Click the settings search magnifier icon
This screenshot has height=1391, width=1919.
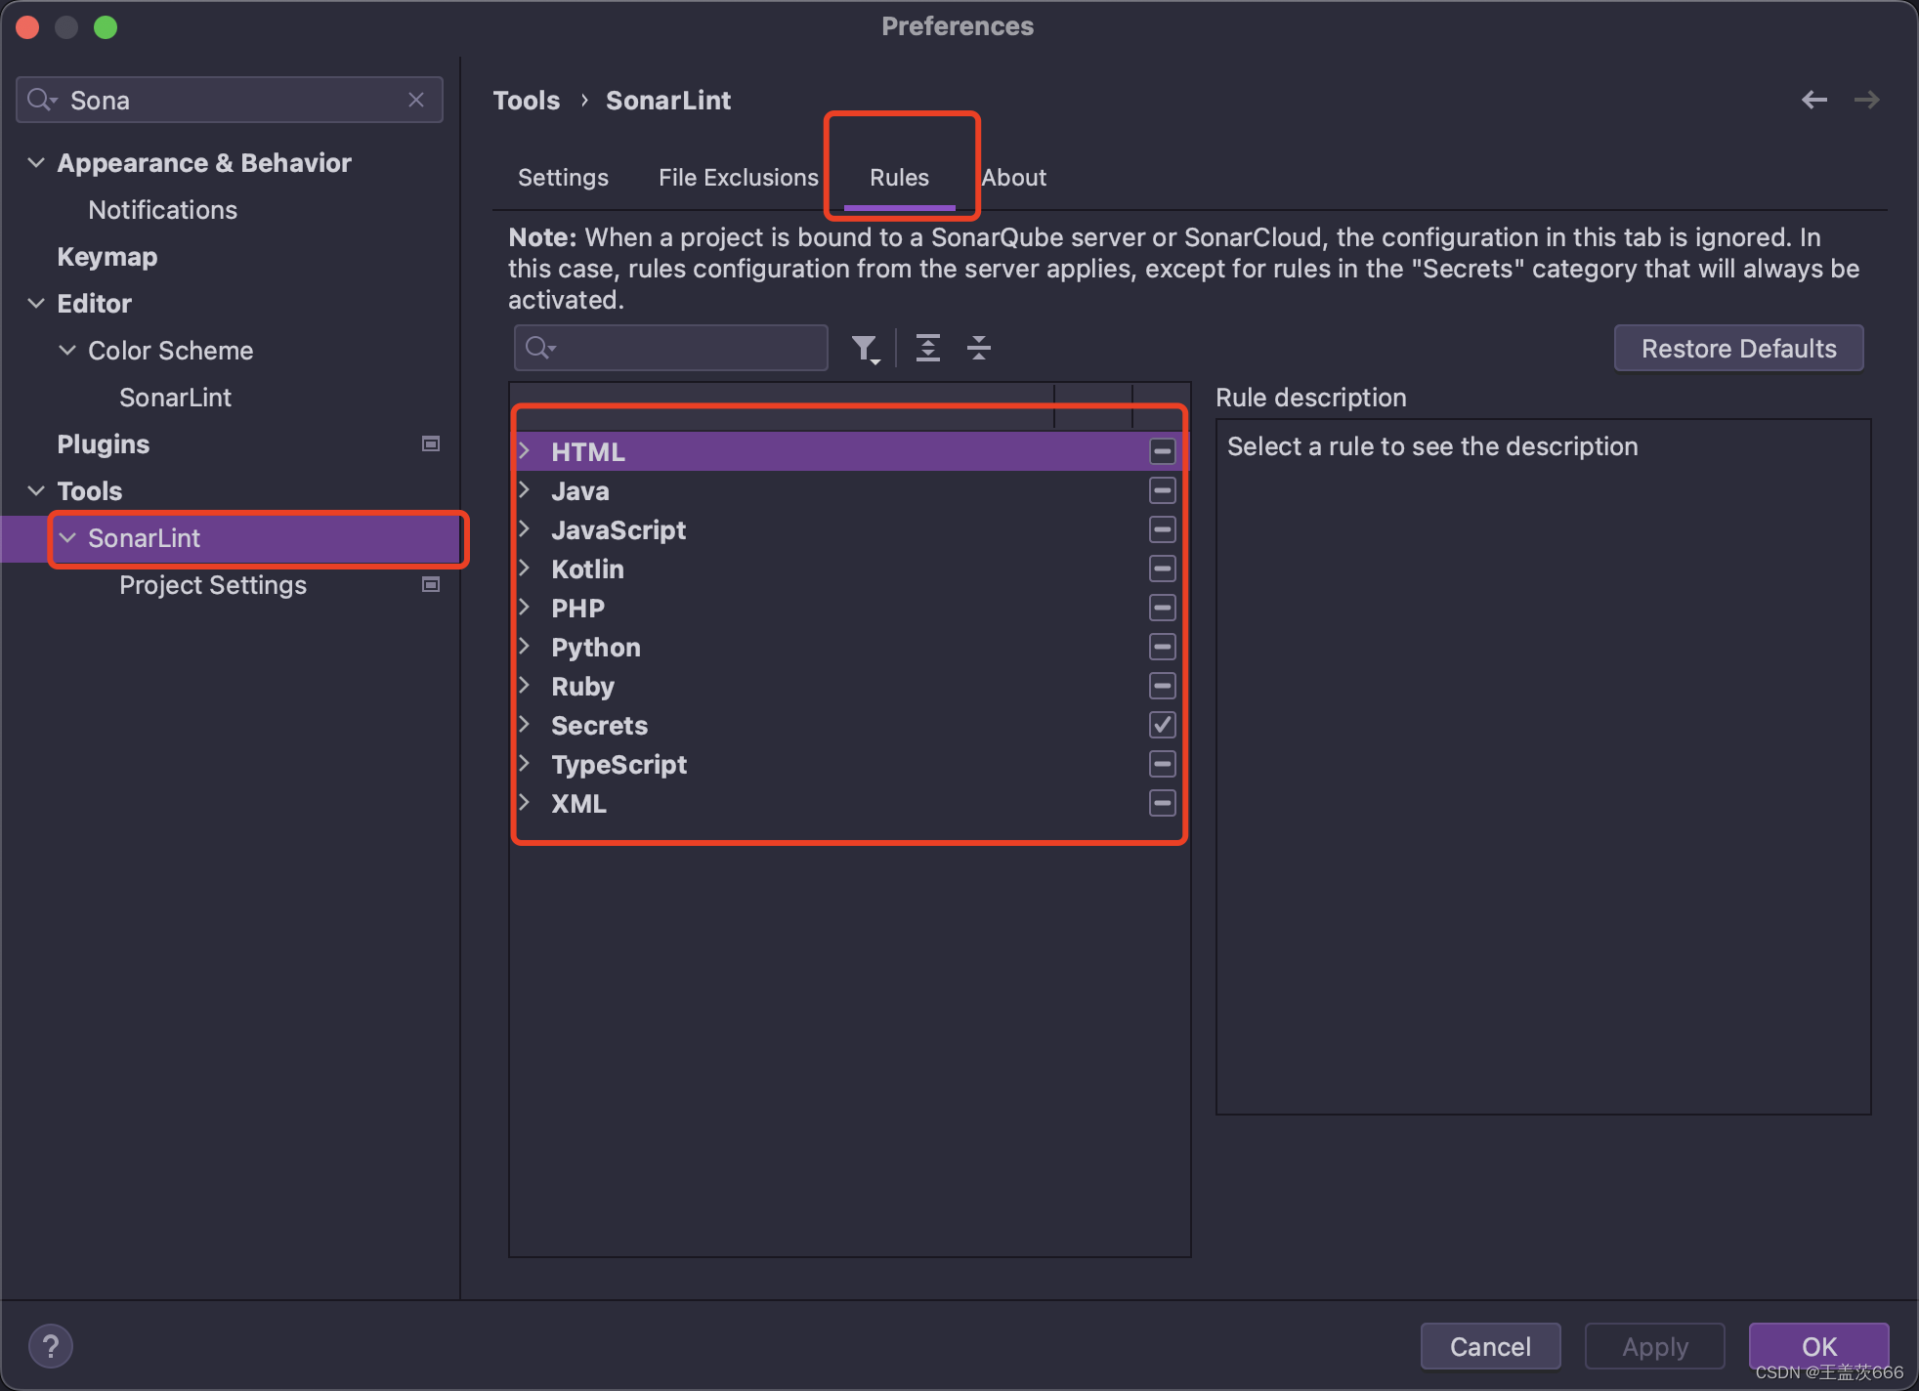[41, 100]
